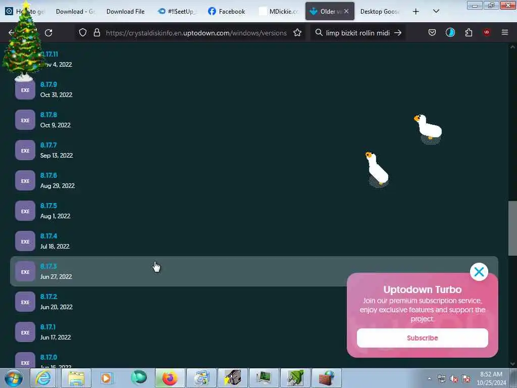Open version 8.17.6 download link
The height and width of the screenshot is (388, 517).
click(x=48, y=175)
